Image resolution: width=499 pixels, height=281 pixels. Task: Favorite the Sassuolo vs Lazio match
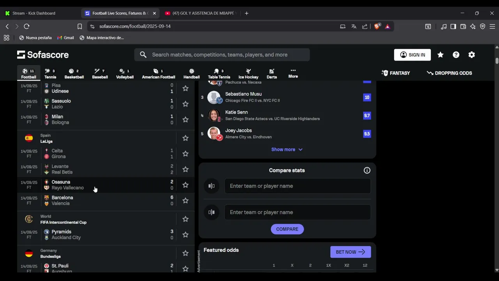coord(186,104)
